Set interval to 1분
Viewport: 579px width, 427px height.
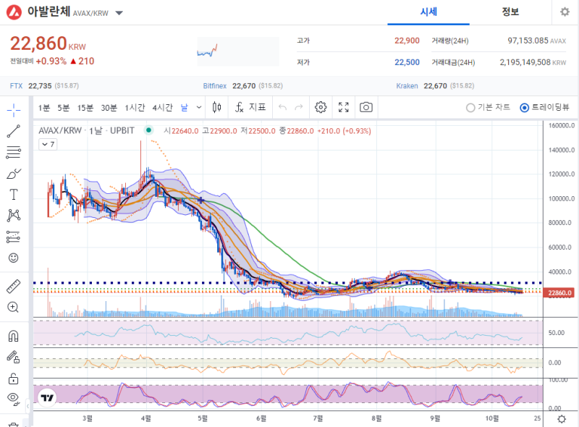tap(44, 108)
